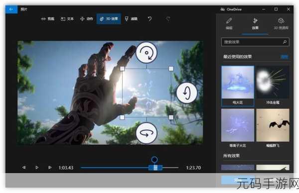This screenshot has width=299, height=193.
Task: Click the search effects input field
Action: pyautogui.click(x=255, y=42)
